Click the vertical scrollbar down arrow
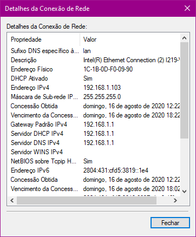 184,192
